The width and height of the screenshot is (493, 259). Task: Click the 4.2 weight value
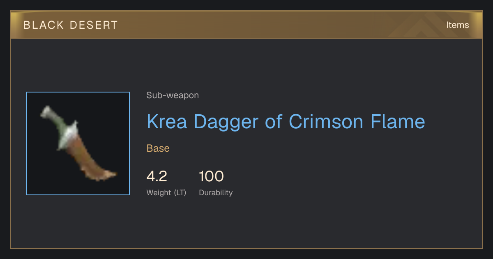pyautogui.click(x=157, y=176)
